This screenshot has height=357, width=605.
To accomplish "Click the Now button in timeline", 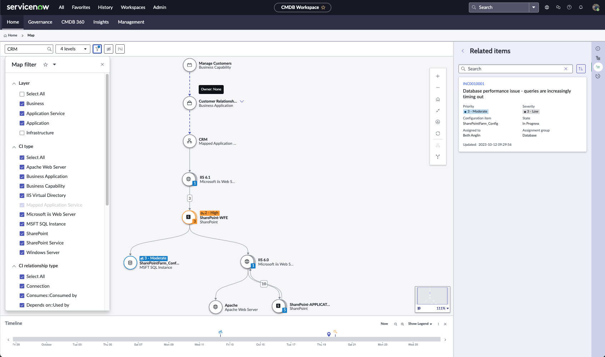I will click(384, 324).
